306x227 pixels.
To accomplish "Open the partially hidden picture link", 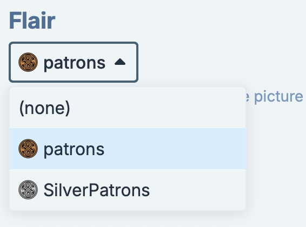I will [x=275, y=97].
